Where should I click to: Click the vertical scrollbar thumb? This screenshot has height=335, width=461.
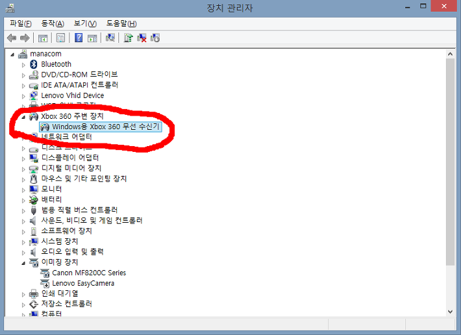tap(450, 162)
